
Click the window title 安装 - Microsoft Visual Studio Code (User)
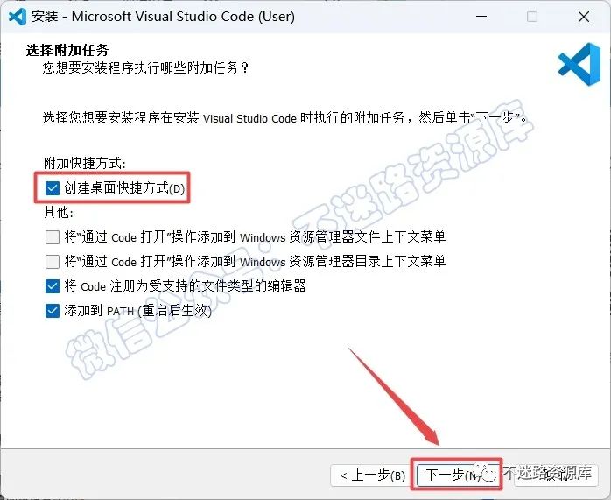tap(164, 17)
